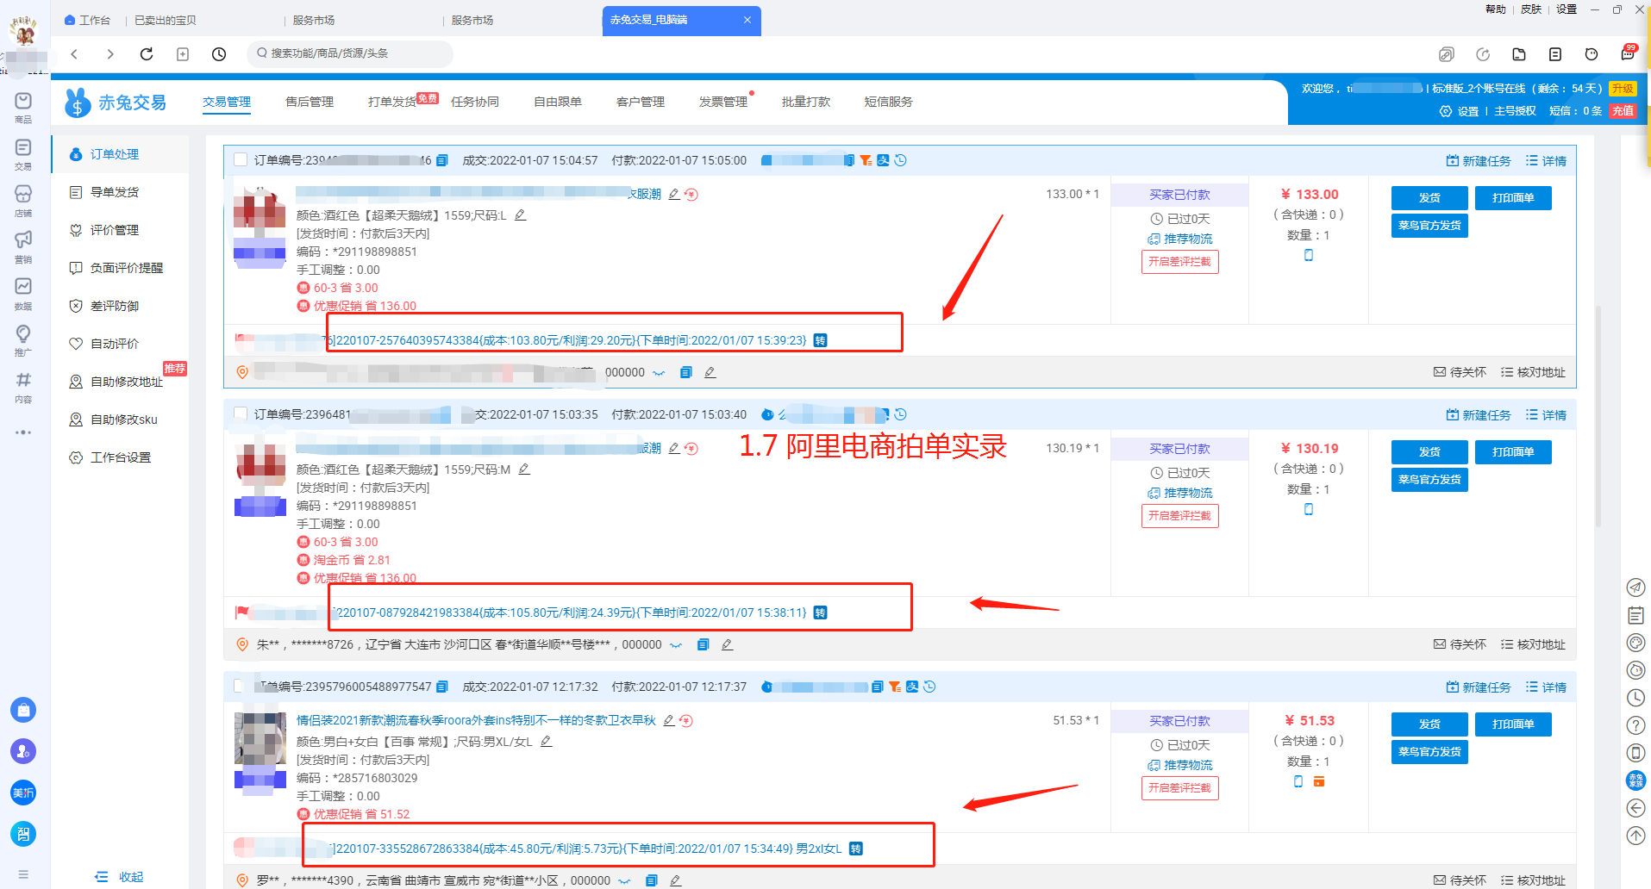Open 差评防御 in the side menu
The image size is (1651, 889).
[115, 306]
